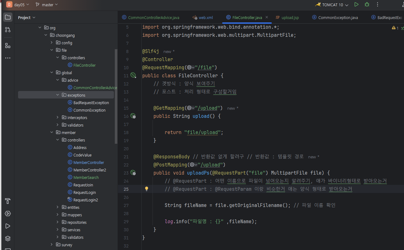The image size is (404, 250).
Task: Select the repositories folder in the tree
Action: click(x=77, y=222)
